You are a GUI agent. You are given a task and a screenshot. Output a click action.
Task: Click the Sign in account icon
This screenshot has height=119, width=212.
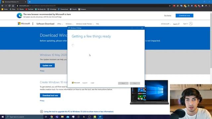191,24
